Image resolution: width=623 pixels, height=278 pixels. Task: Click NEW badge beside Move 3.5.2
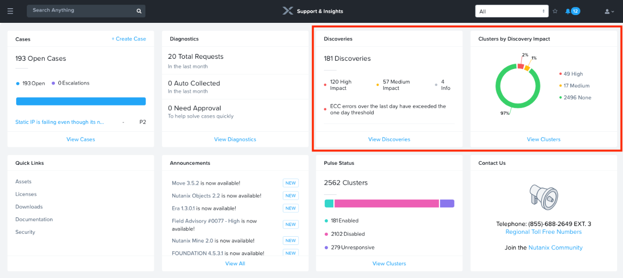(291, 183)
